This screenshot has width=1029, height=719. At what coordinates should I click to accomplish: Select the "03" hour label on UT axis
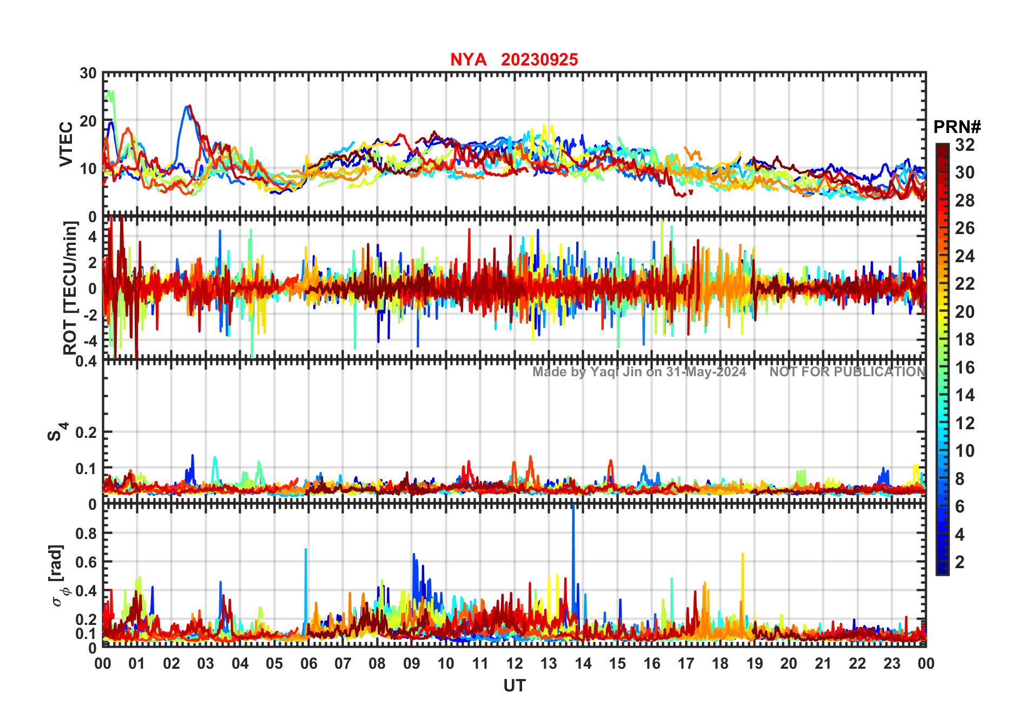tap(206, 663)
